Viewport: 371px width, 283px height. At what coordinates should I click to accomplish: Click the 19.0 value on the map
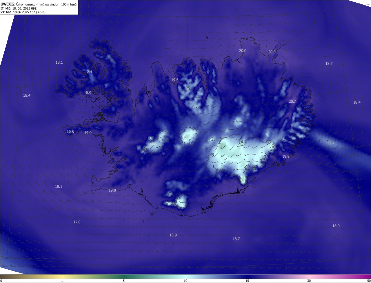[x=88, y=133]
